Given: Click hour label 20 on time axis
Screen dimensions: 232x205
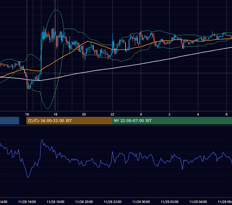Looking at the screenshot, I should point(84,114).
